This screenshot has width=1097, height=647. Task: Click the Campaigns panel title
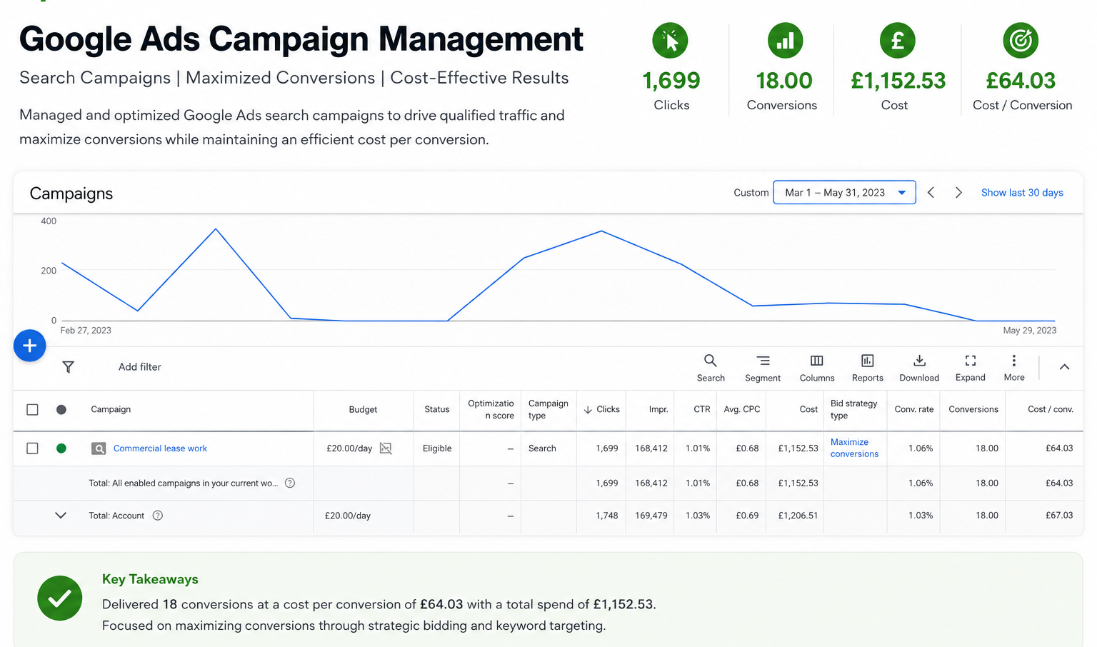(x=71, y=194)
